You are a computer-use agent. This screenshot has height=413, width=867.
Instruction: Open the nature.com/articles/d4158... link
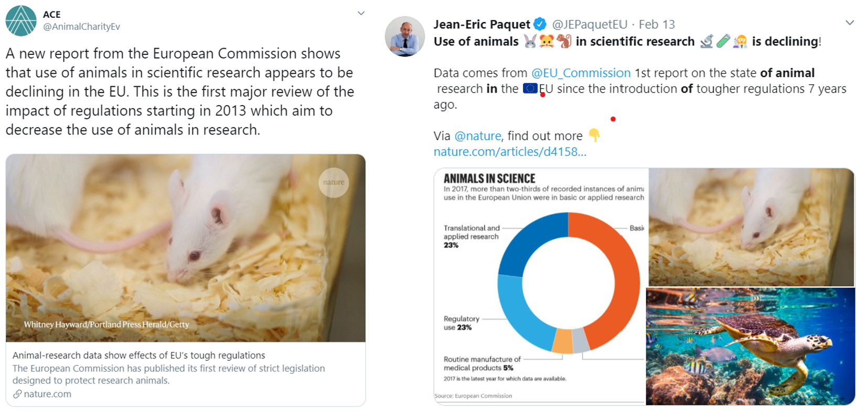(x=510, y=152)
